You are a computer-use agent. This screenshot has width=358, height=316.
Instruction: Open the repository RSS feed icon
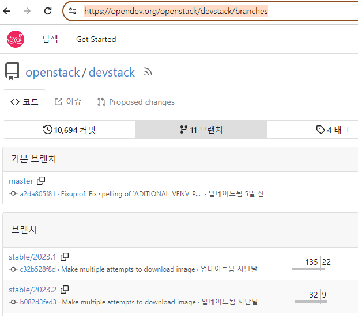[x=148, y=73]
